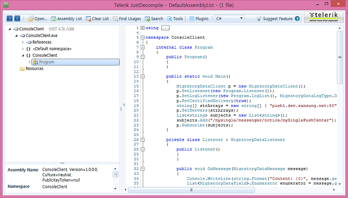Click the "PublicKeyToken=null" value text
Screen dimensions: 348x198
coord(61,180)
